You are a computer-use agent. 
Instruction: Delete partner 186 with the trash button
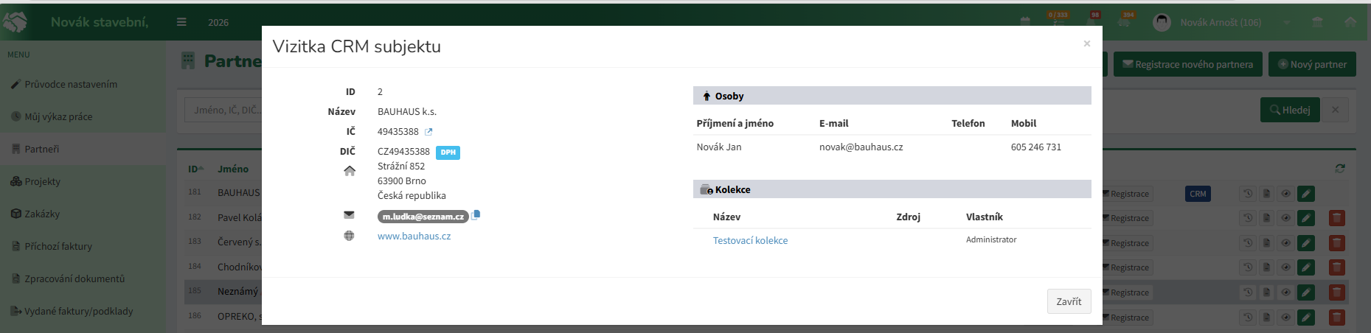[x=1336, y=318]
